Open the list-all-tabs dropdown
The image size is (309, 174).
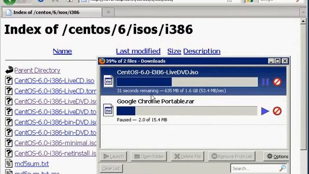click(304, 12)
